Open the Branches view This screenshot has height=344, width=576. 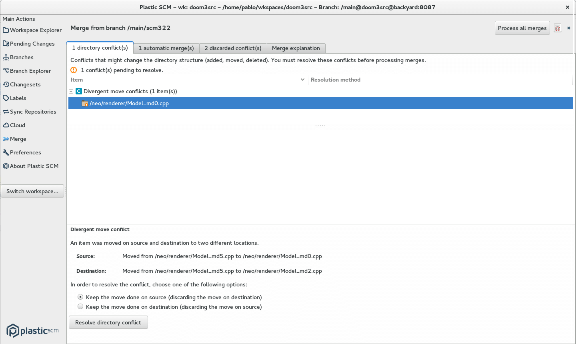18,57
